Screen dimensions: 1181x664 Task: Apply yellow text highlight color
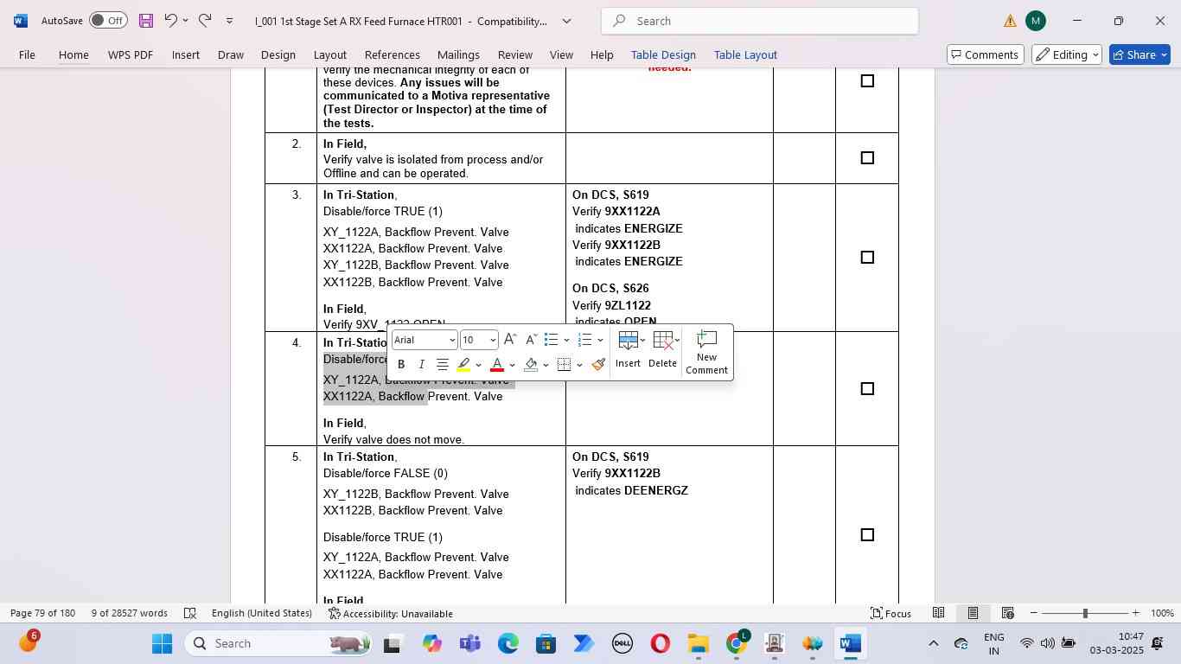pos(463,365)
